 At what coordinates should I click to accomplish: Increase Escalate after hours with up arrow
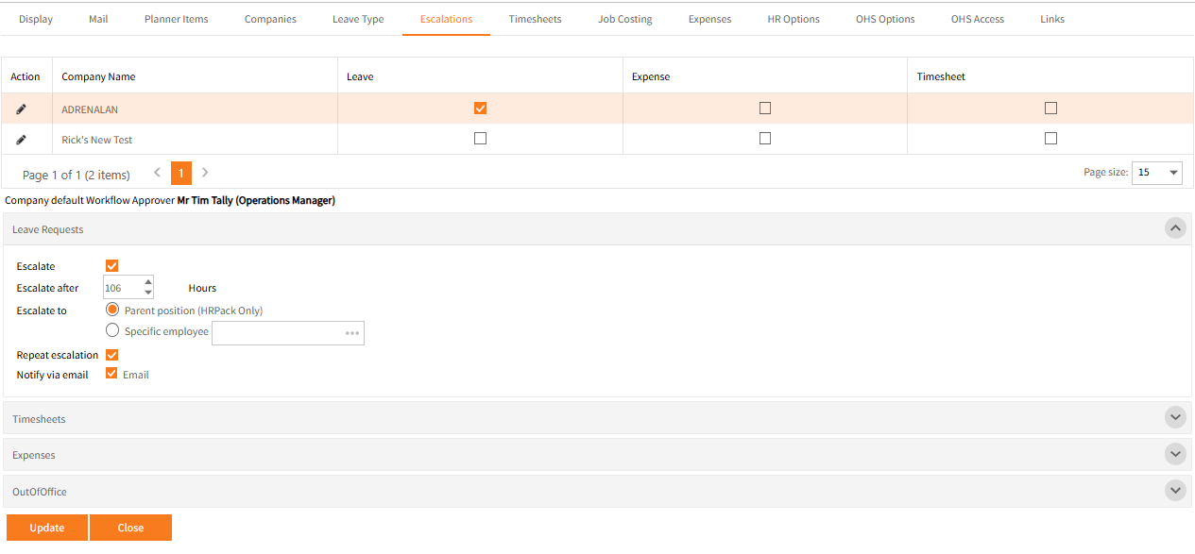(x=148, y=282)
